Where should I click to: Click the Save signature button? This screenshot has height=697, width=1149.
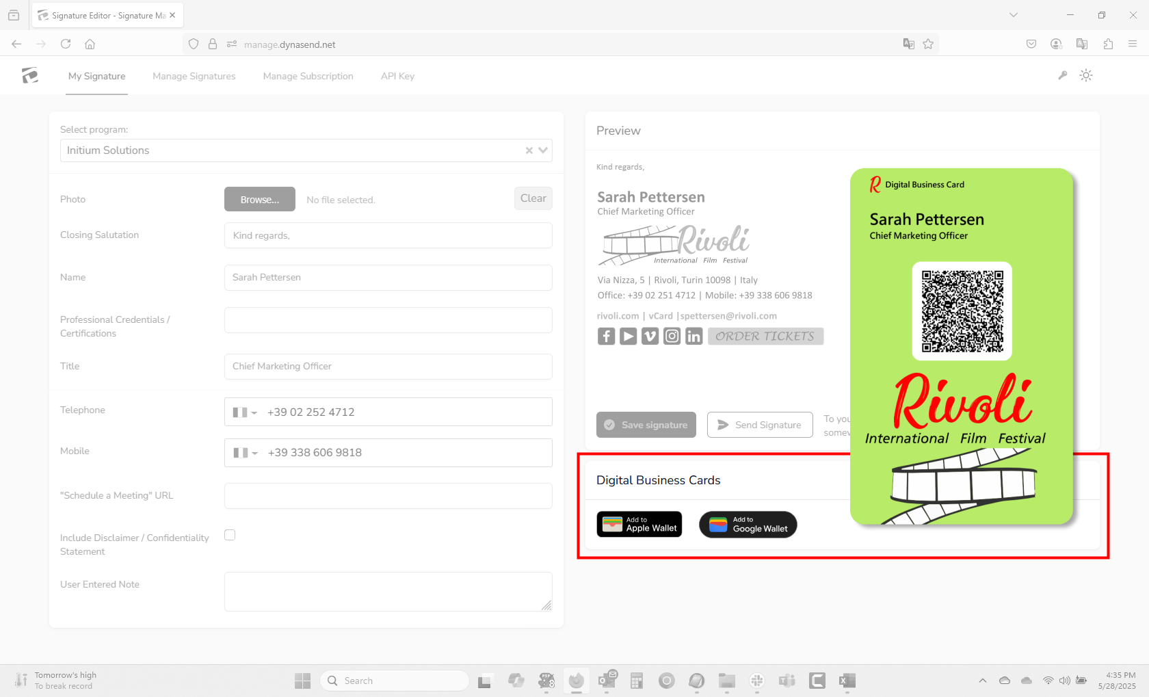pos(646,425)
